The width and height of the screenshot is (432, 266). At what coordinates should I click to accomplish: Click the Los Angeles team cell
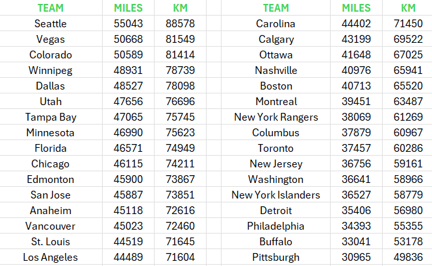pos(51,257)
